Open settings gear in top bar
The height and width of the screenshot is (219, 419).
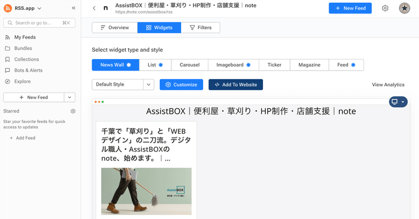click(385, 8)
